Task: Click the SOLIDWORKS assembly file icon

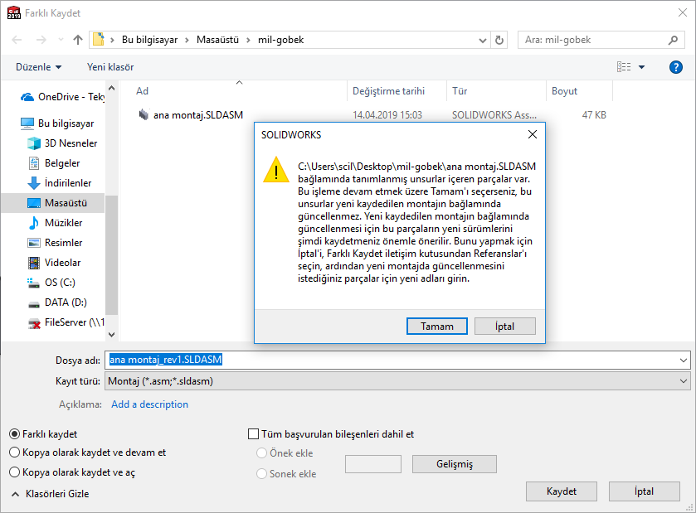Action: (x=144, y=115)
